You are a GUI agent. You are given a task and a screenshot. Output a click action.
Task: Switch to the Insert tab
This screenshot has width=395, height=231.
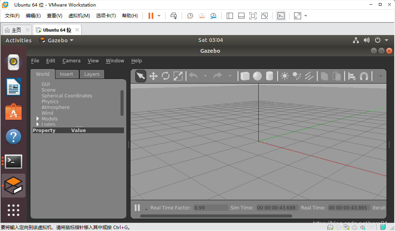(x=67, y=74)
